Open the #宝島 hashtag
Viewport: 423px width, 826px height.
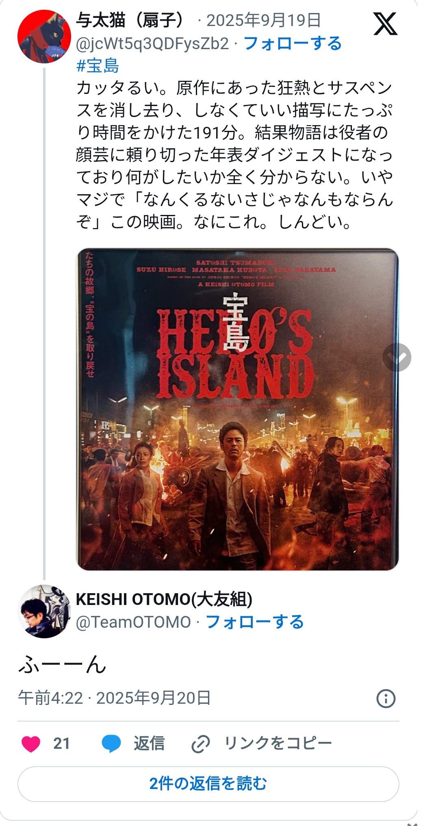[x=98, y=66]
